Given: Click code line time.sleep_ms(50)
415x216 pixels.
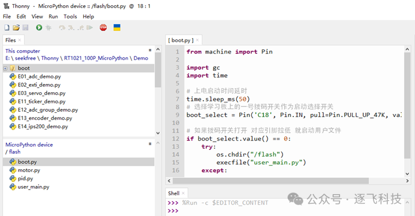Looking at the screenshot, I should [218, 99].
